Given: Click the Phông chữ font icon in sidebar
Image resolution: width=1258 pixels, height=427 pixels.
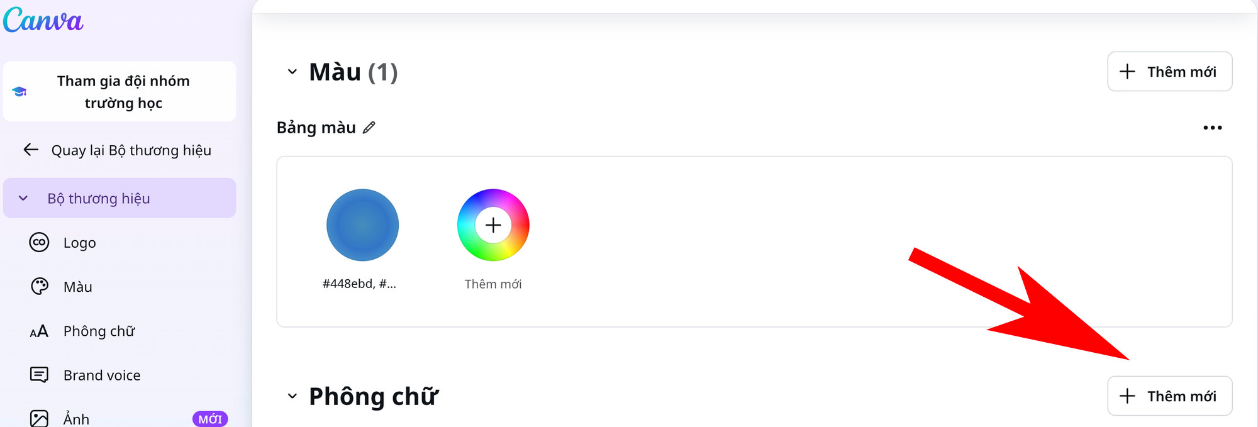Looking at the screenshot, I should click(x=39, y=331).
